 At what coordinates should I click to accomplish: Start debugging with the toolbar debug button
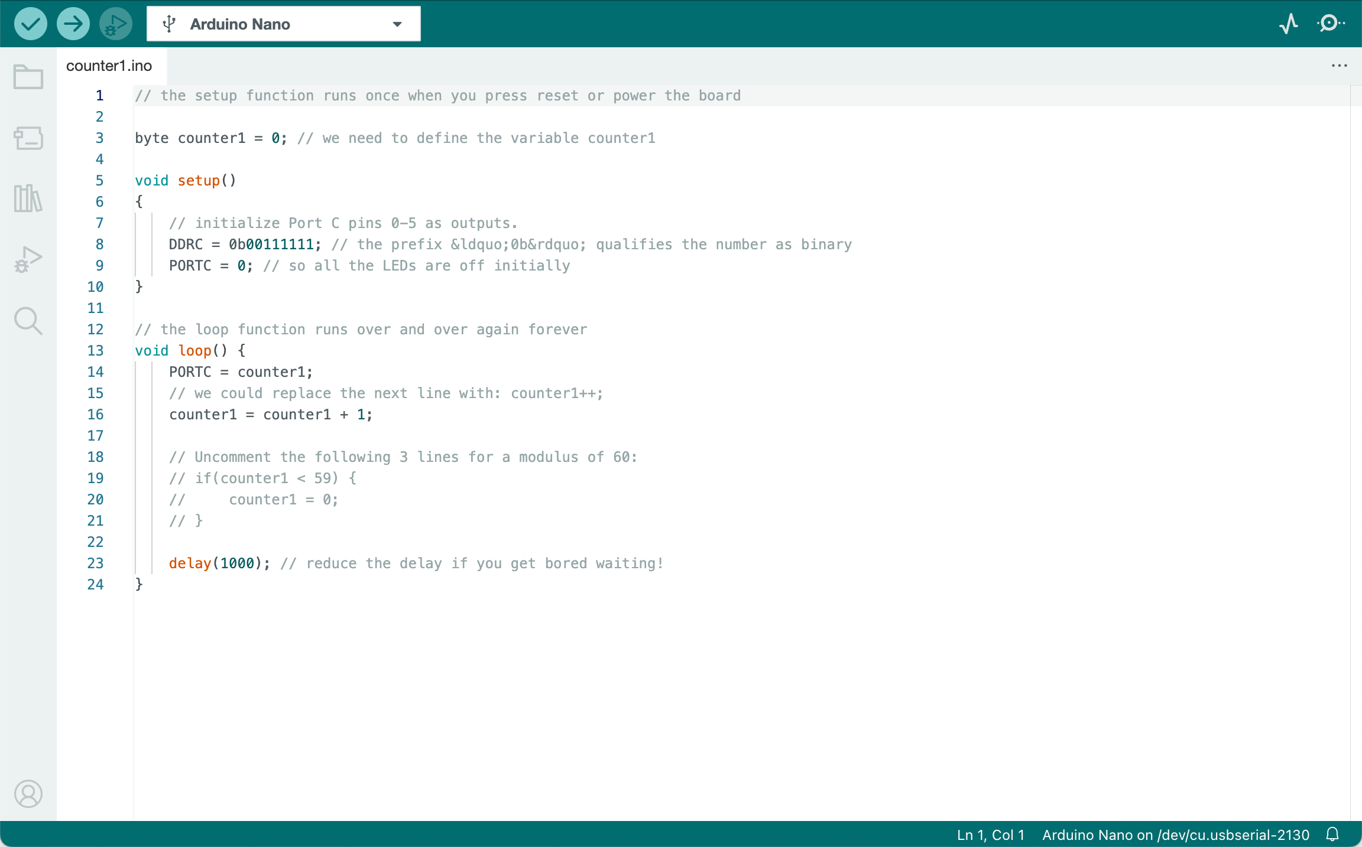pyautogui.click(x=116, y=24)
